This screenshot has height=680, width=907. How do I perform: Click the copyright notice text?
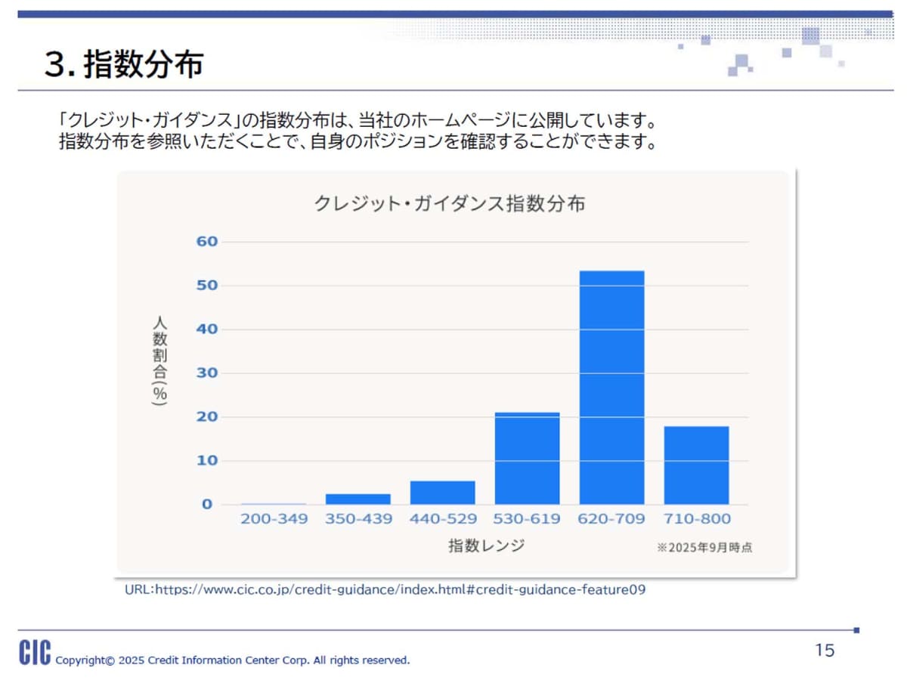click(233, 660)
